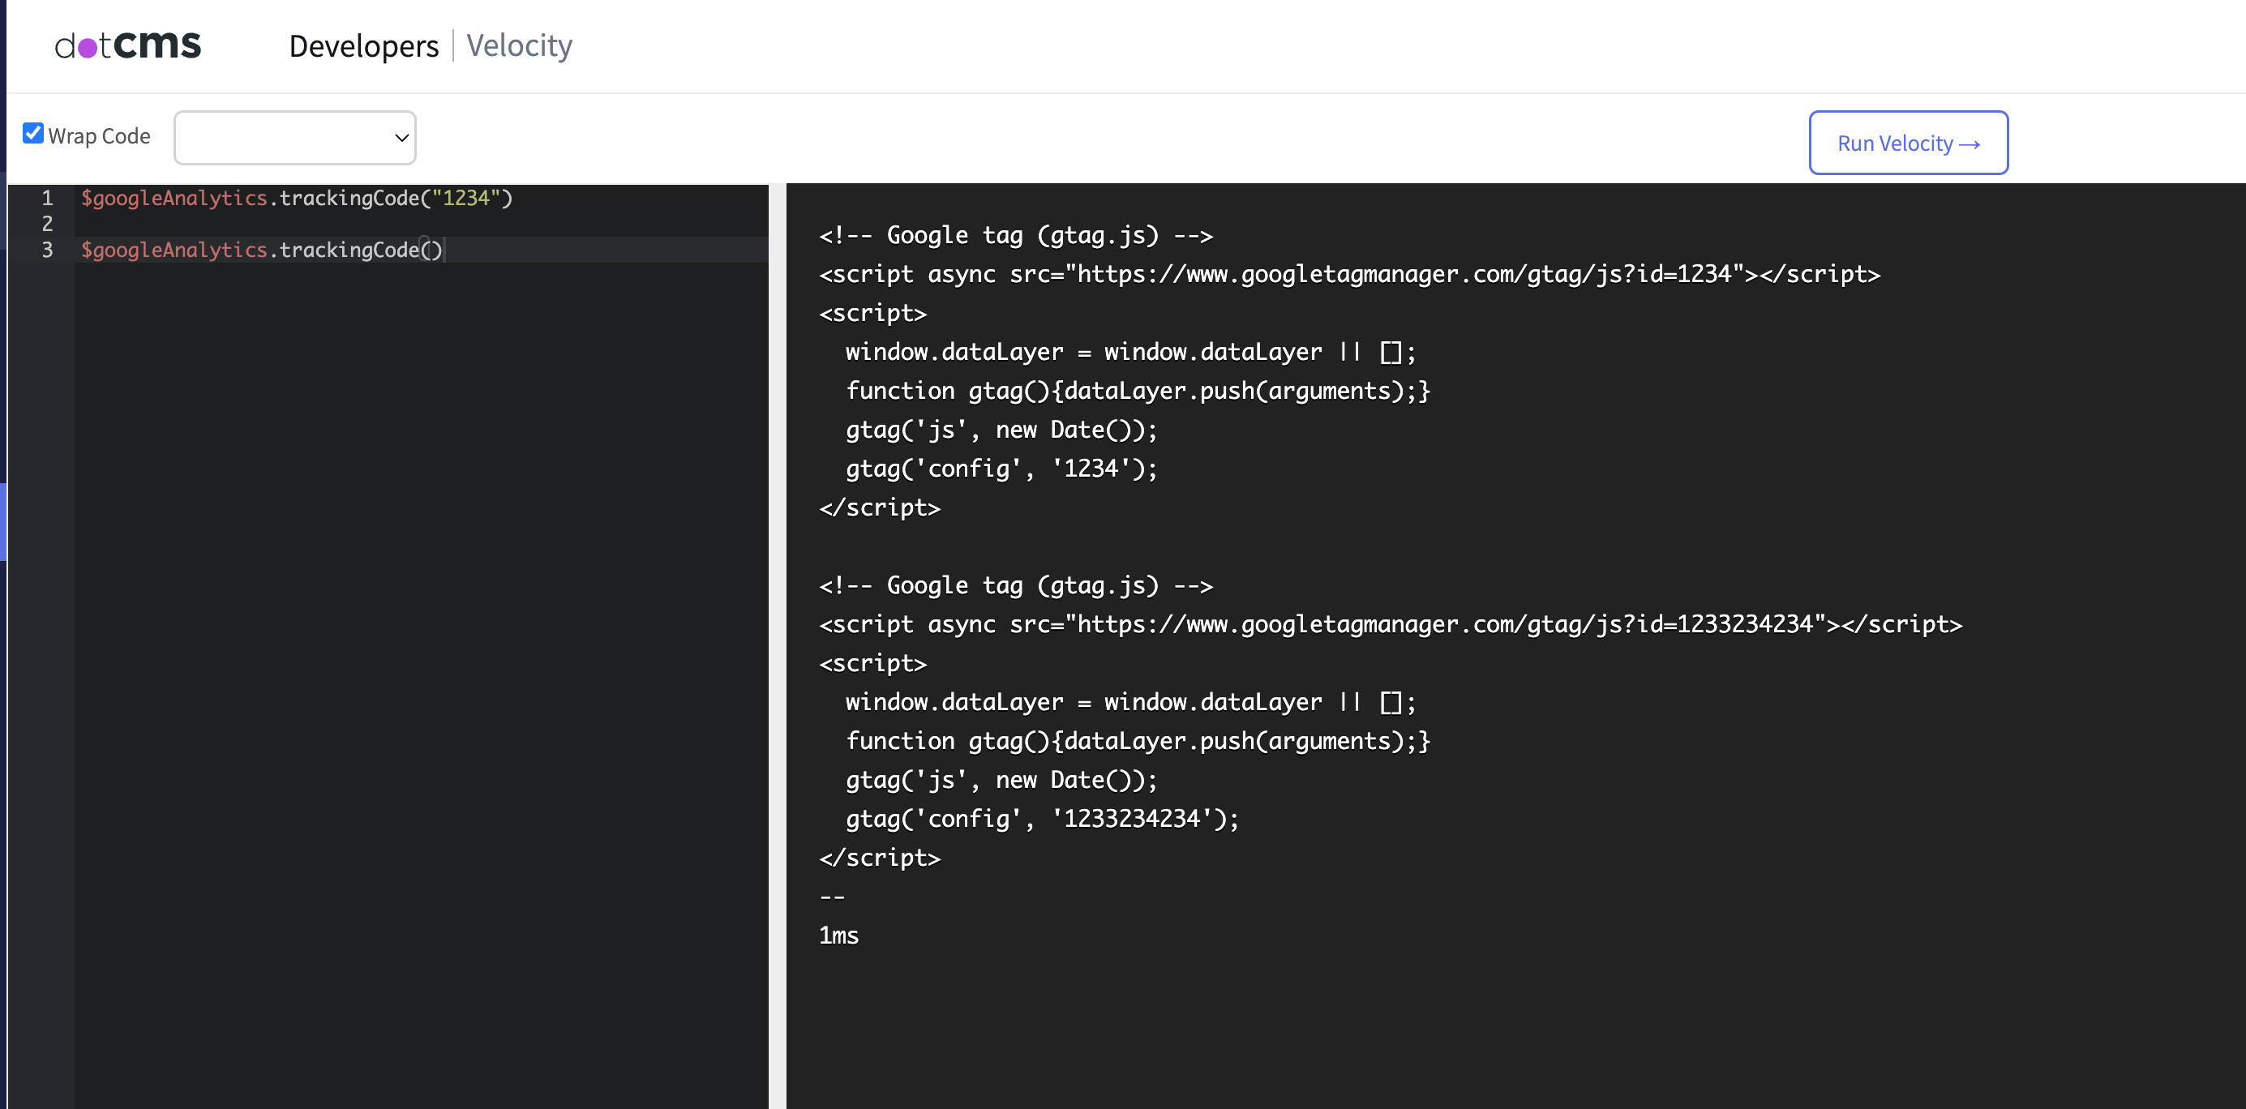Click the arrow on Run Velocity

[1969, 145]
